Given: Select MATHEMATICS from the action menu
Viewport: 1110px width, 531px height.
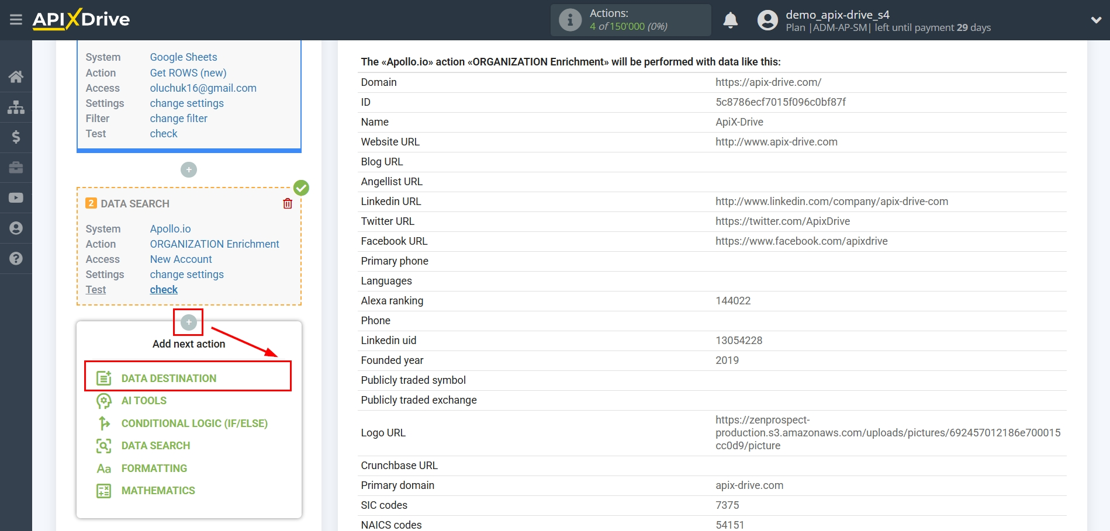Looking at the screenshot, I should [158, 490].
